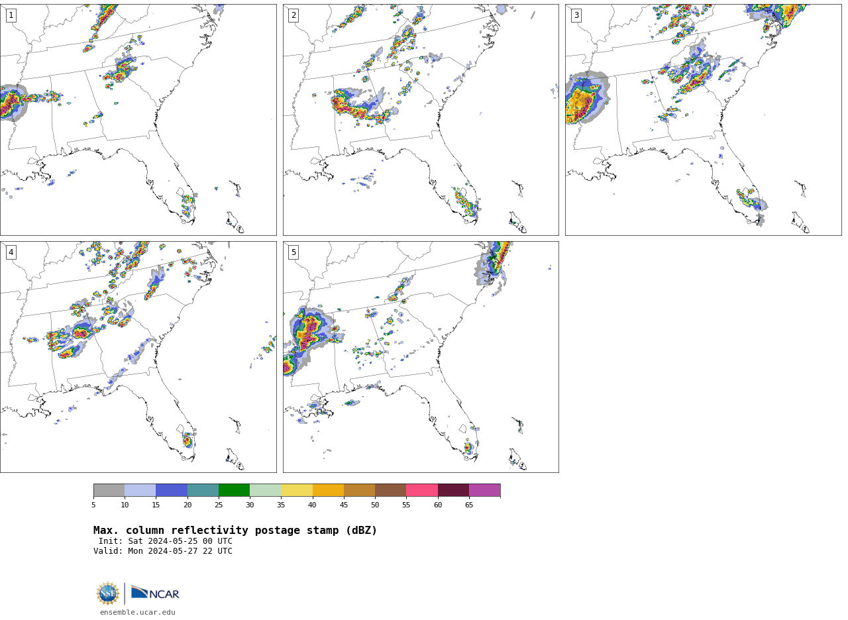848x620 pixels.
Task: Open the ensemble.ucar.edu link
Action: pos(138,613)
